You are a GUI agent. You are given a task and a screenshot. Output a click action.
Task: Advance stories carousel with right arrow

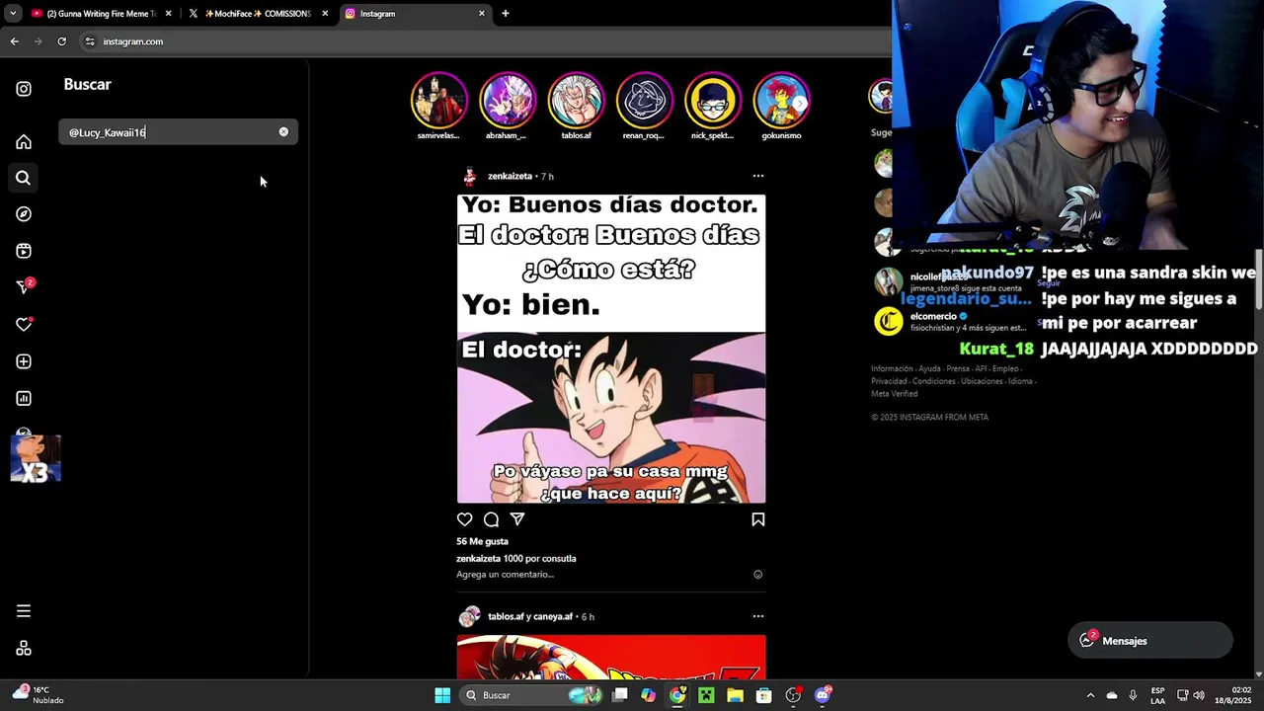click(800, 102)
